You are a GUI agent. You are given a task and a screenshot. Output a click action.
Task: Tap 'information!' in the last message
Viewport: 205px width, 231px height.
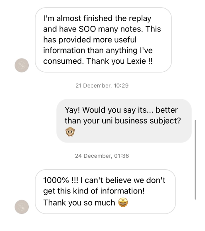(x=122, y=191)
